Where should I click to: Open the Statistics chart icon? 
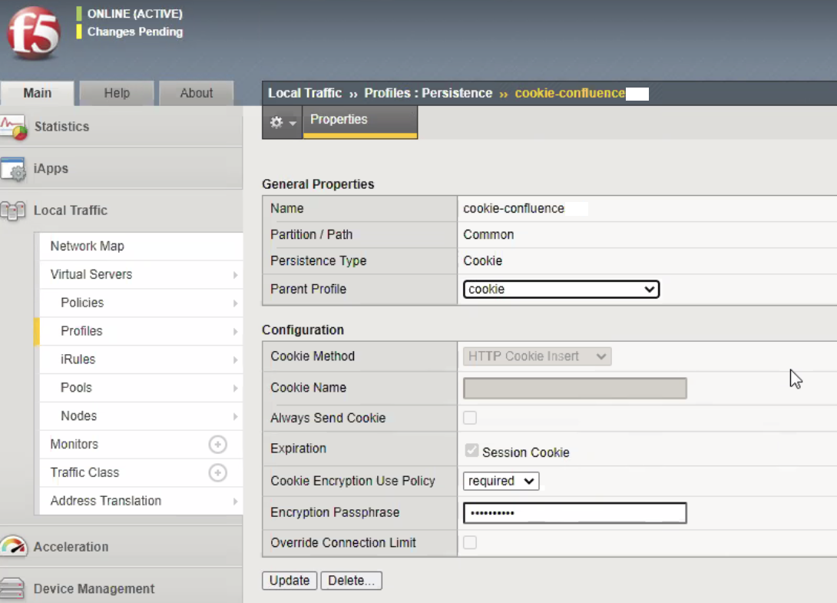click(x=13, y=127)
